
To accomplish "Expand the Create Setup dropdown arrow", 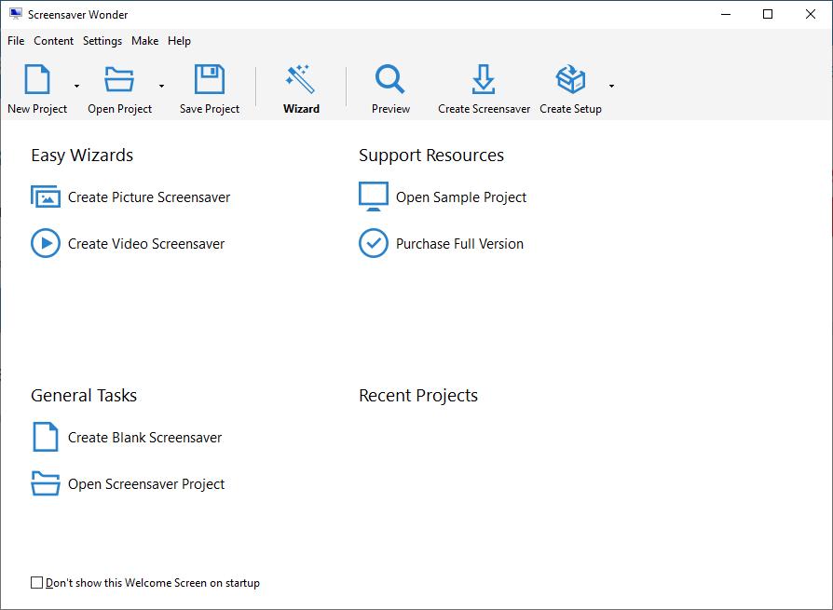I will [x=611, y=86].
